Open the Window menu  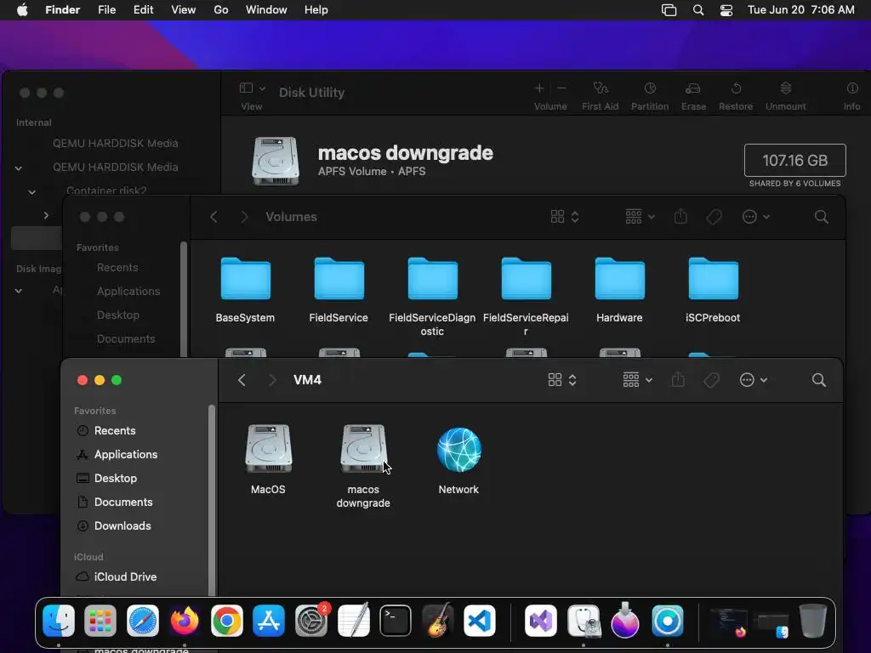tap(266, 10)
